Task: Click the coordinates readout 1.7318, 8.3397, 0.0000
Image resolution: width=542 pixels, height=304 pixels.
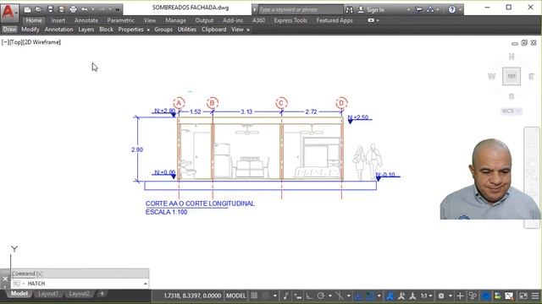Action: (192, 296)
